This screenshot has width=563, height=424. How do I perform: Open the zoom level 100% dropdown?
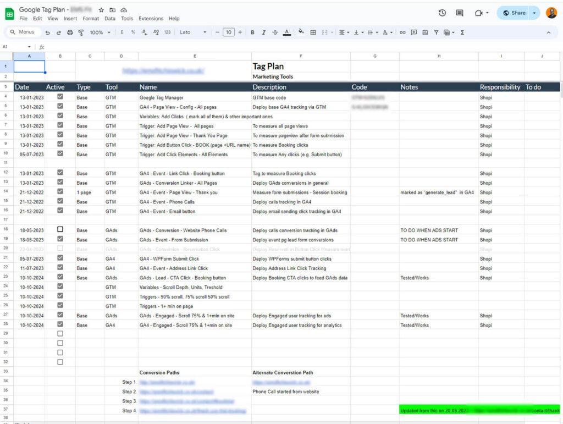tap(100, 32)
